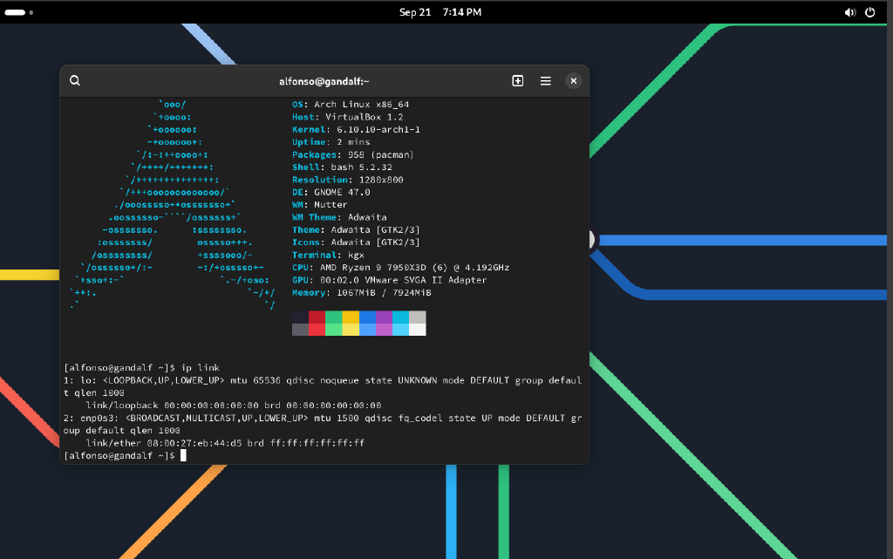Click the light gray swatch in top row
This screenshot has height=559, width=893.
click(x=418, y=317)
